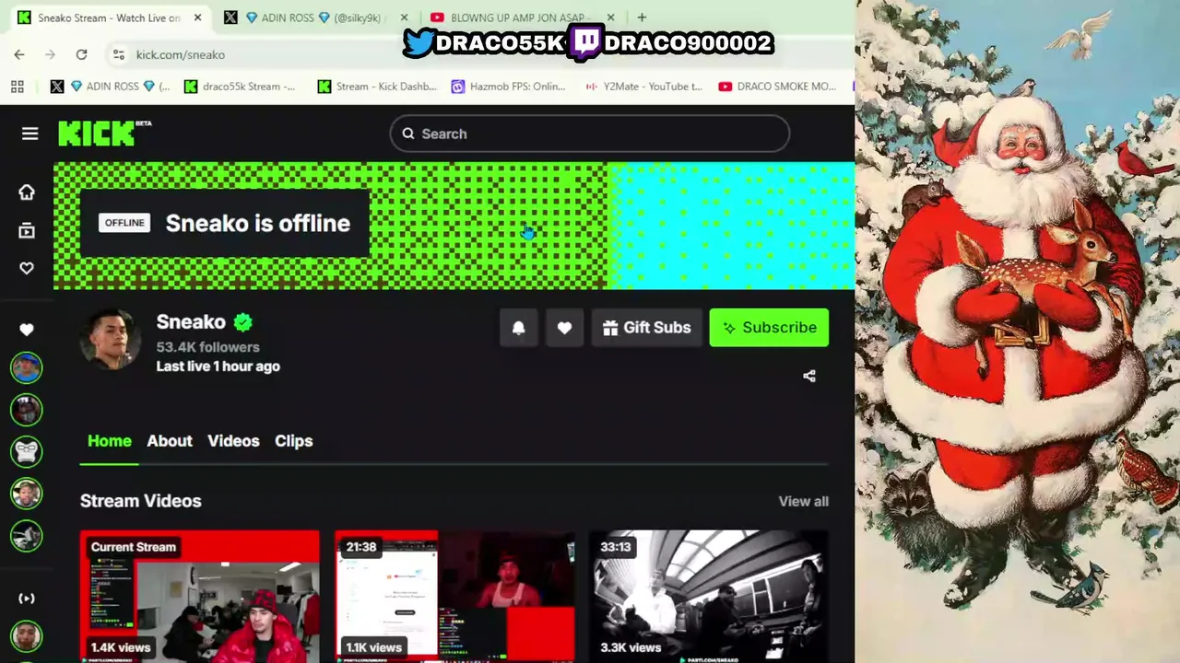The height and width of the screenshot is (663, 1180).
Task: Click the filled heart sidebar icon
Action: pos(27,329)
